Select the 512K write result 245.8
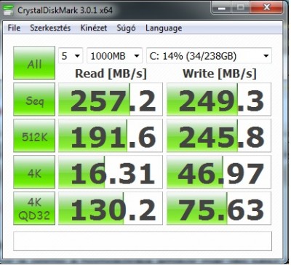The image size is (291, 265). tap(219, 135)
